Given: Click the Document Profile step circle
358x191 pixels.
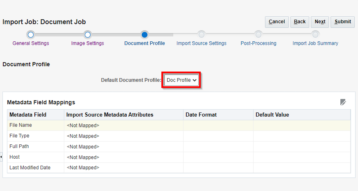Looking at the screenshot, I should coord(145,35).
